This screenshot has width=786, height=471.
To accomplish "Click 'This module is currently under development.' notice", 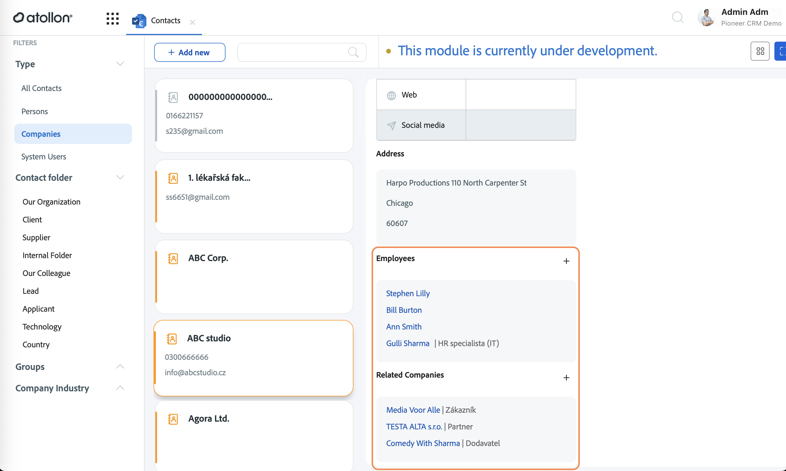I will point(527,51).
